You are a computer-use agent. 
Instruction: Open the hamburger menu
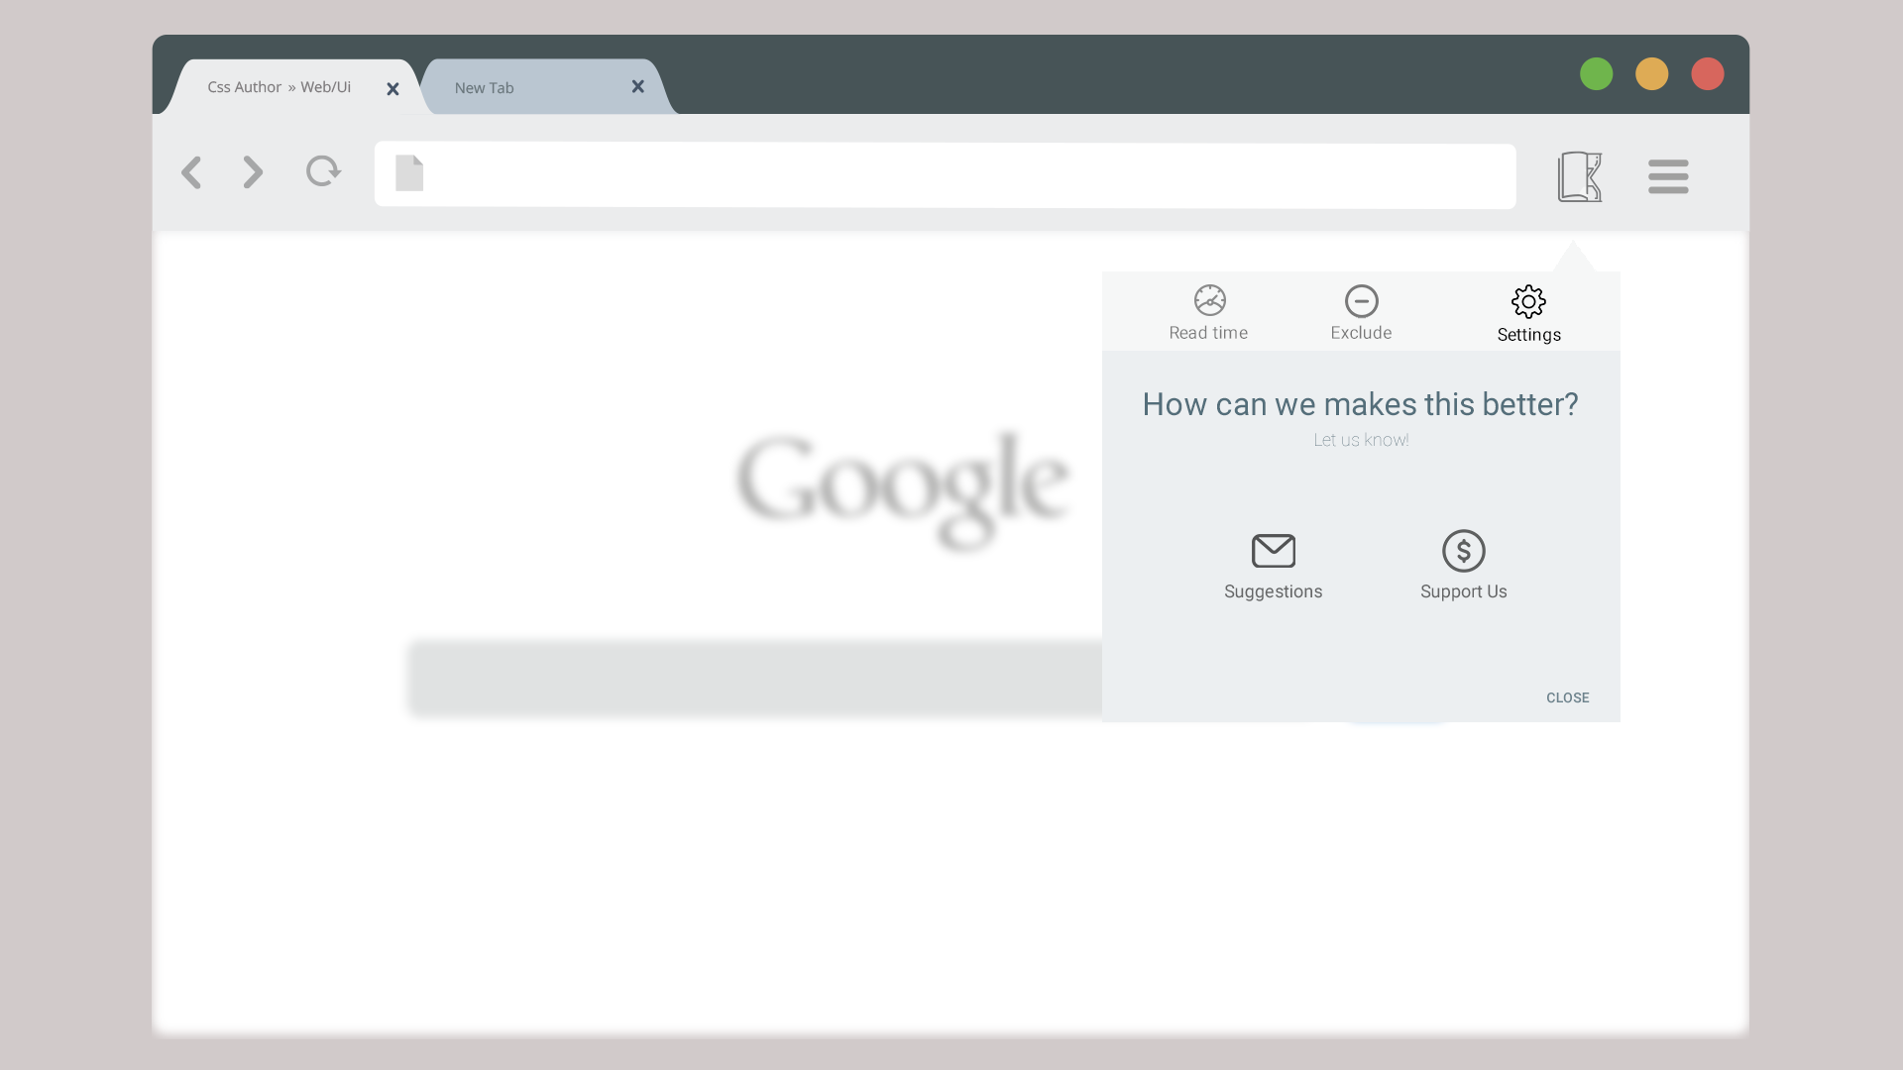(x=1668, y=176)
